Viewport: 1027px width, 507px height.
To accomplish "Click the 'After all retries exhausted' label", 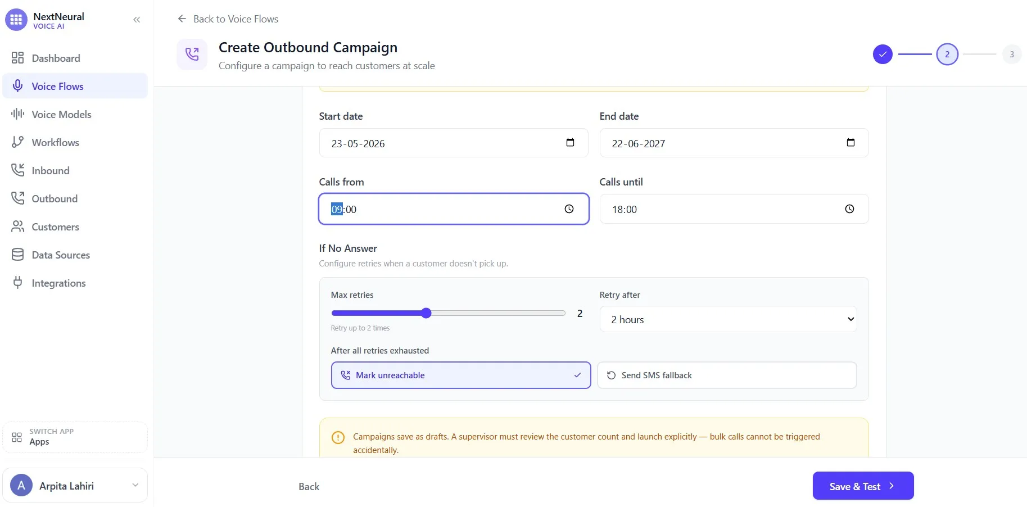I will click(x=380, y=350).
